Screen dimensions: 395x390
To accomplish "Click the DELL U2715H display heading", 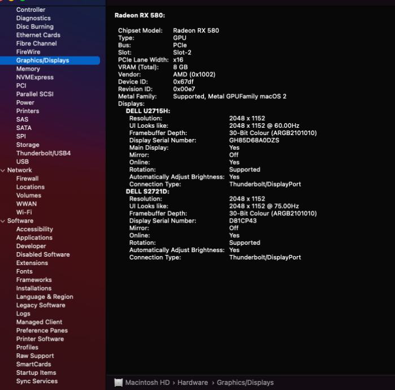I will click(x=148, y=111).
